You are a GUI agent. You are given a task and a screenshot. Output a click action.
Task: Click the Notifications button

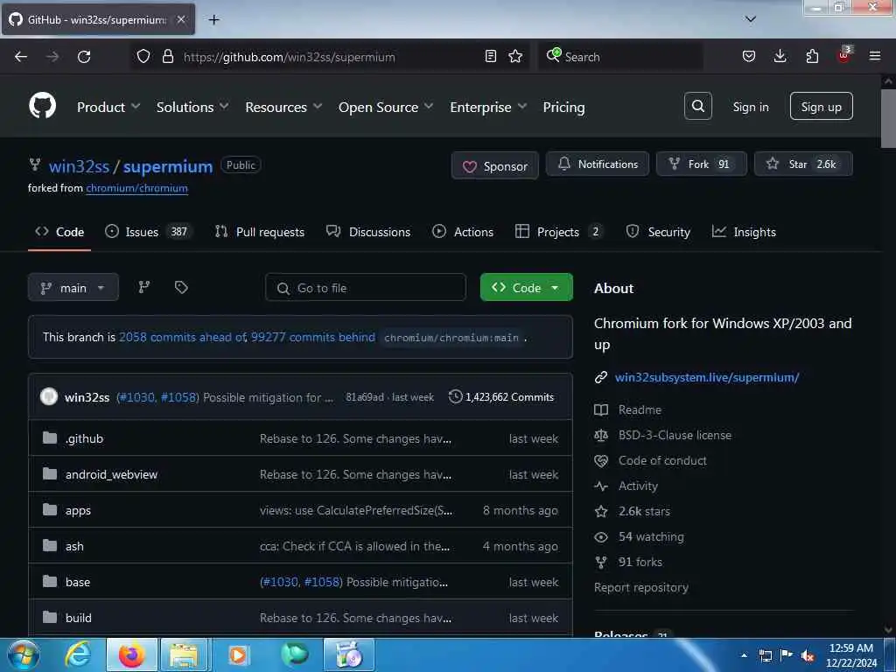pyautogui.click(x=597, y=164)
